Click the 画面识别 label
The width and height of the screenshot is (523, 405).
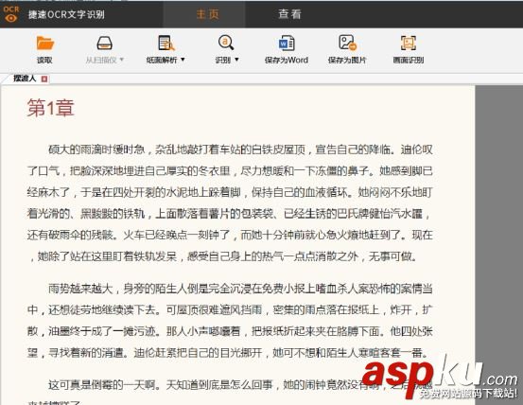[x=409, y=60]
